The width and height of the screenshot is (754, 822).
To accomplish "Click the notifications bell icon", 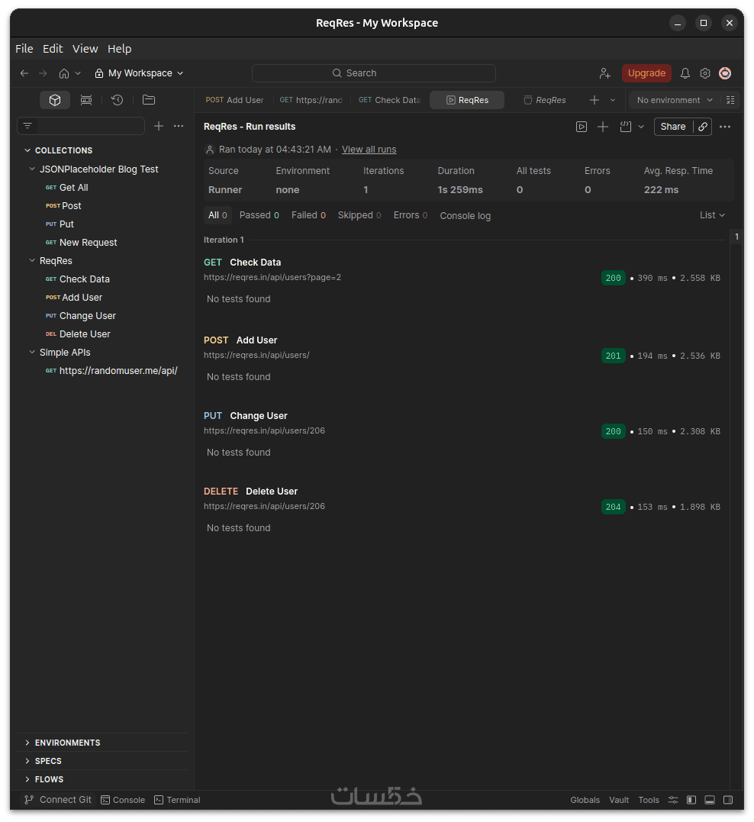I will click(x=685, y=73).
